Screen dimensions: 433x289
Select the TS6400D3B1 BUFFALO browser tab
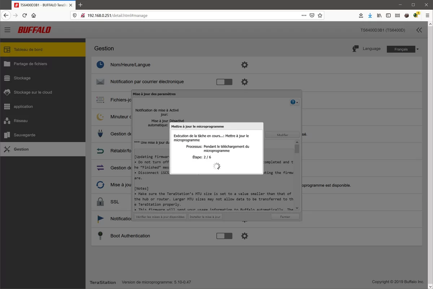point(43,5)
